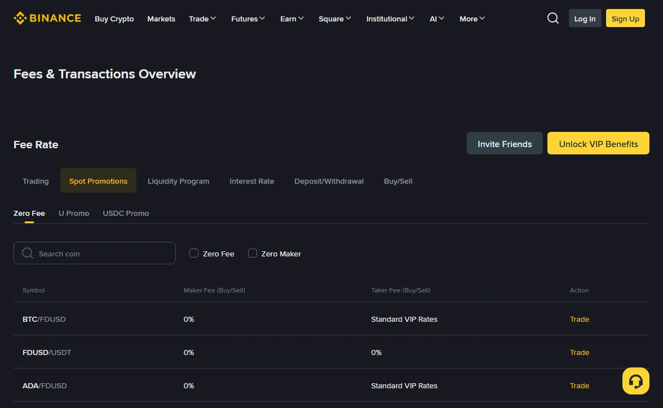Click the Action column header
This screenshot has width=663, height=408.
click(580, 290)
